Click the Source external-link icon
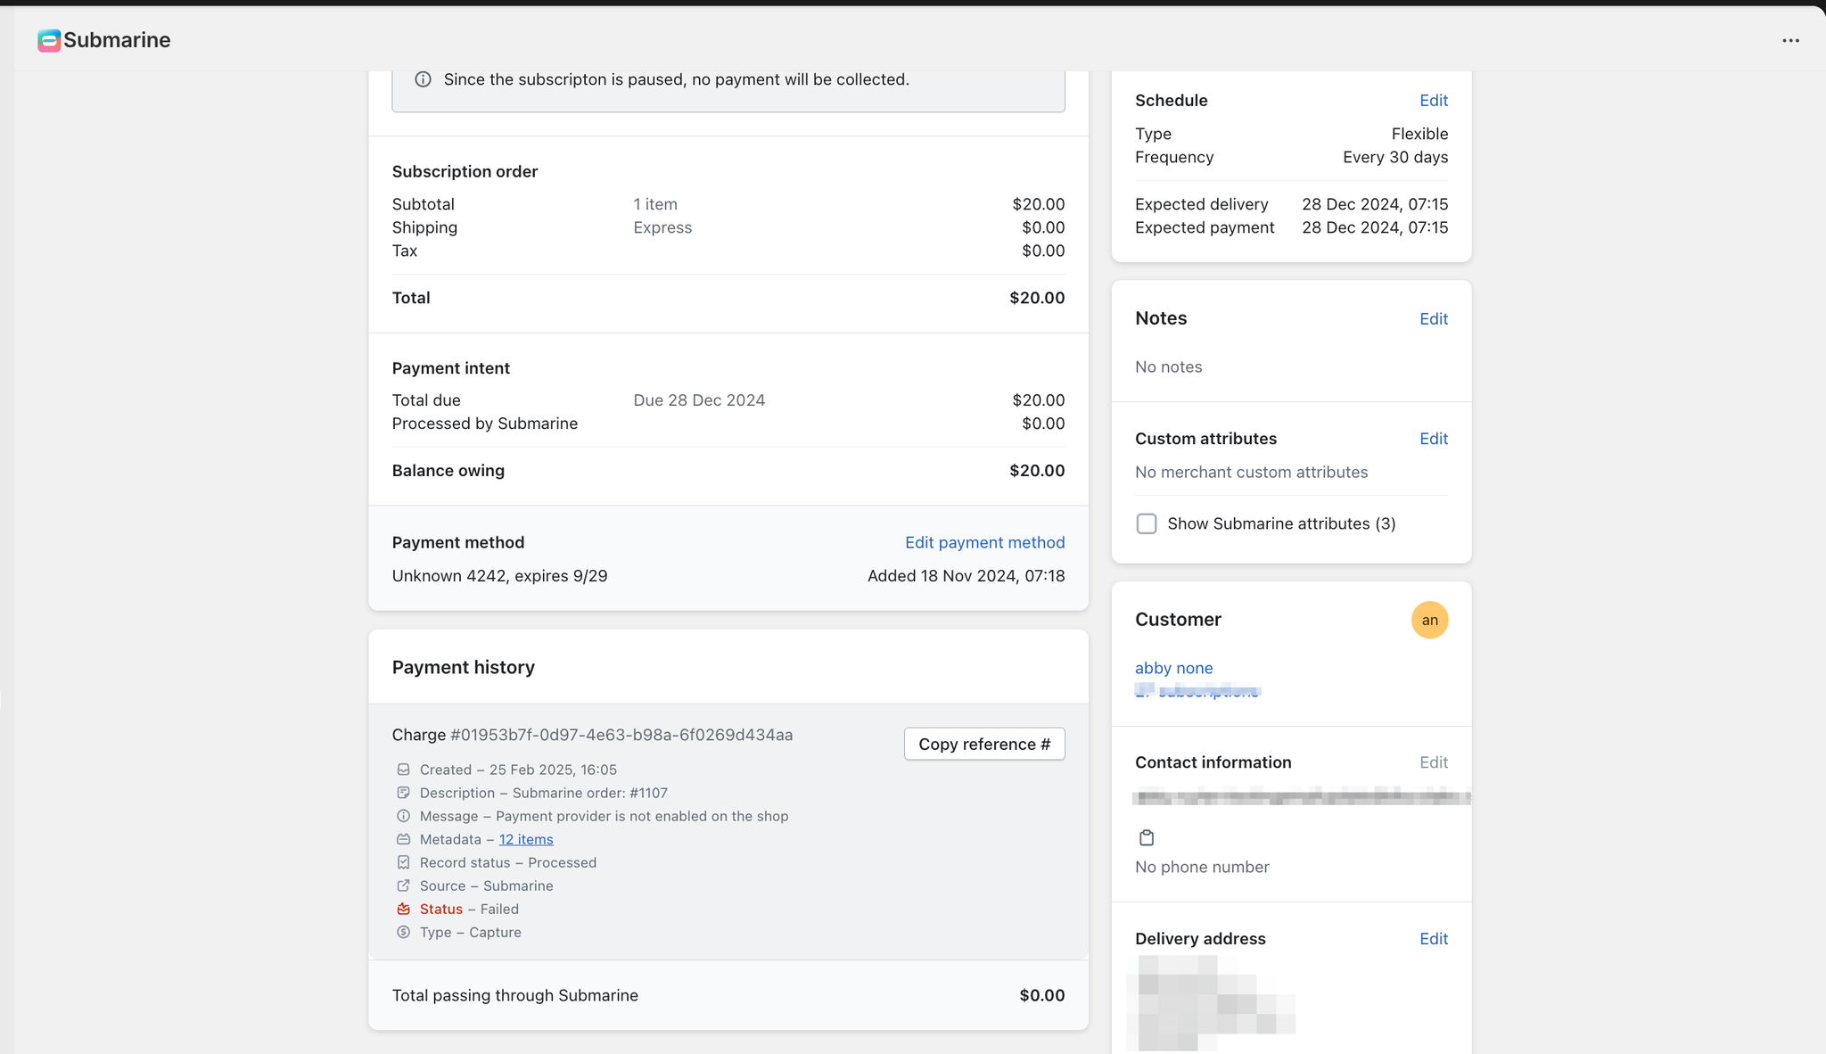1826x1054 pixels. click(403, 885)
